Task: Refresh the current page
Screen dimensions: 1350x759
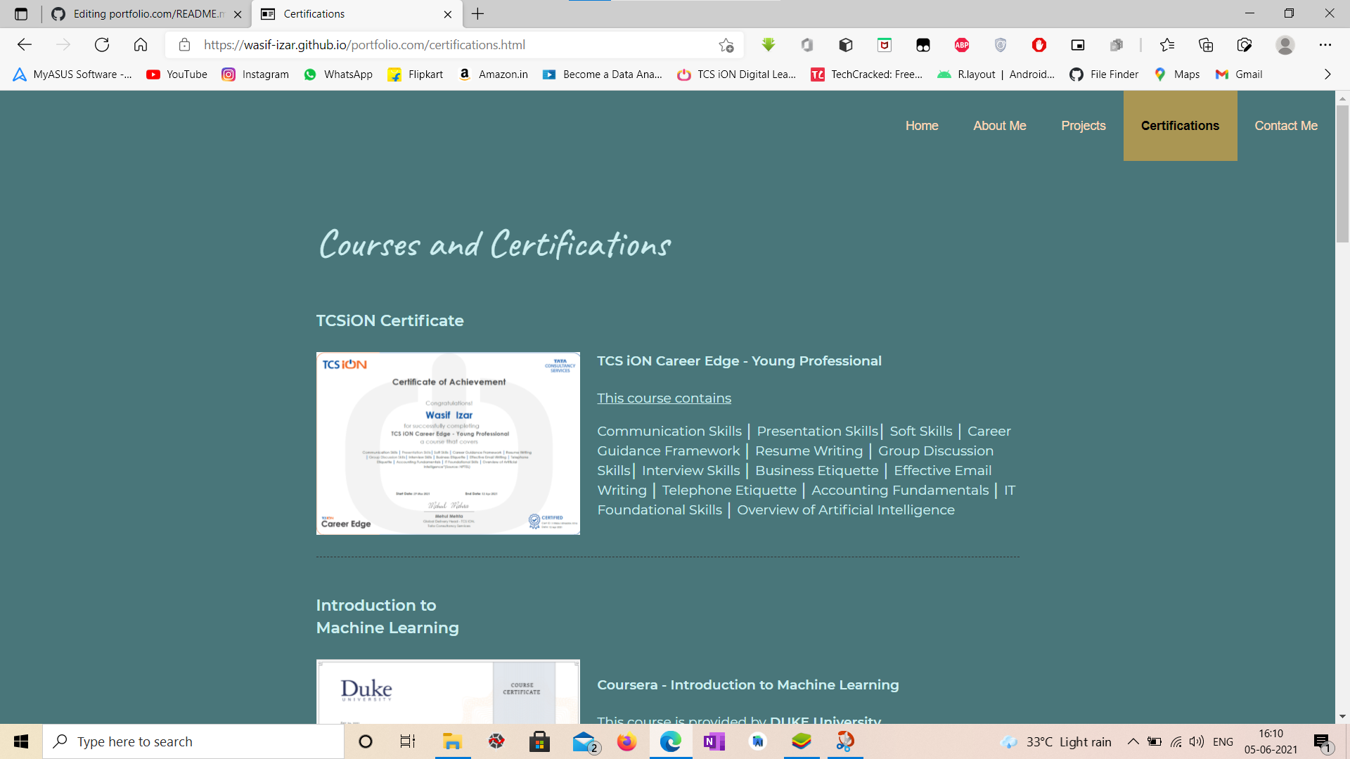Action: pyautogui.click(x=102, y=44)
